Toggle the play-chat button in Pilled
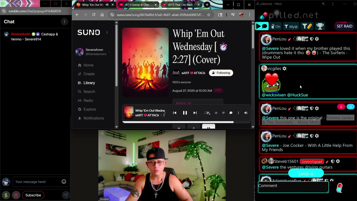The width and height of the screenshot is (357, 201). click(262, 26)
